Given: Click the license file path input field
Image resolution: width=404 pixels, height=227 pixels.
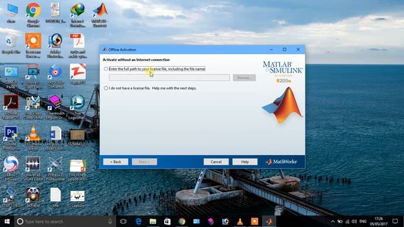Looking at the screenshot, I should click(x=169, y=78).
